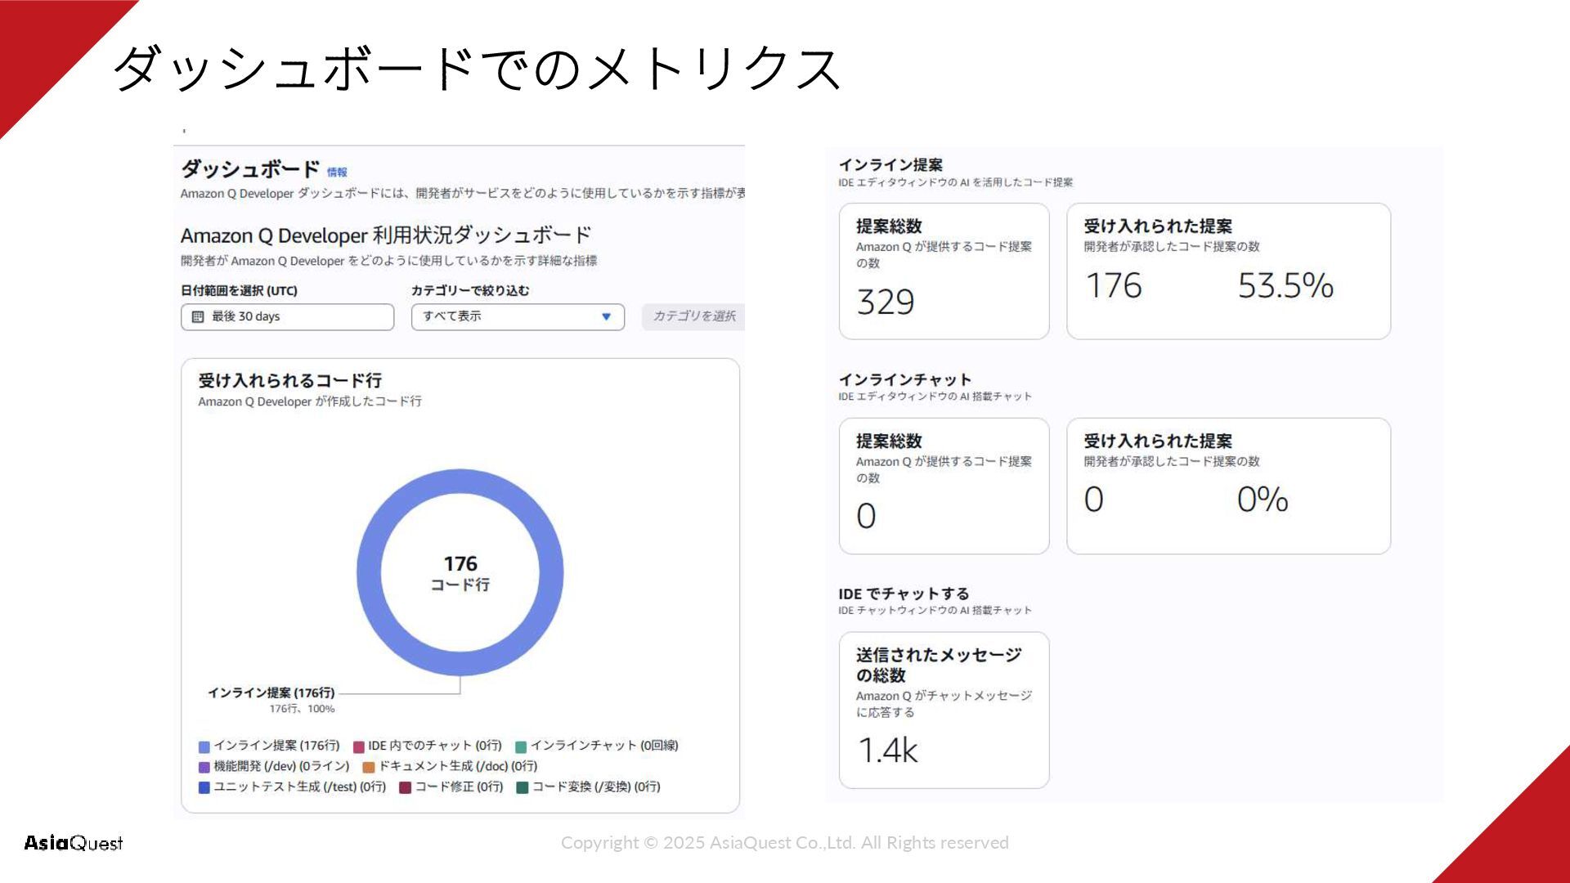Image resolution: width=1570 pixels, height=883 pixels.
Task: Click the インライン提案 (176行) chart callout label
Action: point(271,693)
